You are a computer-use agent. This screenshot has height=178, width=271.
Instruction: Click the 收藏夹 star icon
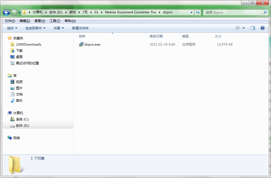10,38
